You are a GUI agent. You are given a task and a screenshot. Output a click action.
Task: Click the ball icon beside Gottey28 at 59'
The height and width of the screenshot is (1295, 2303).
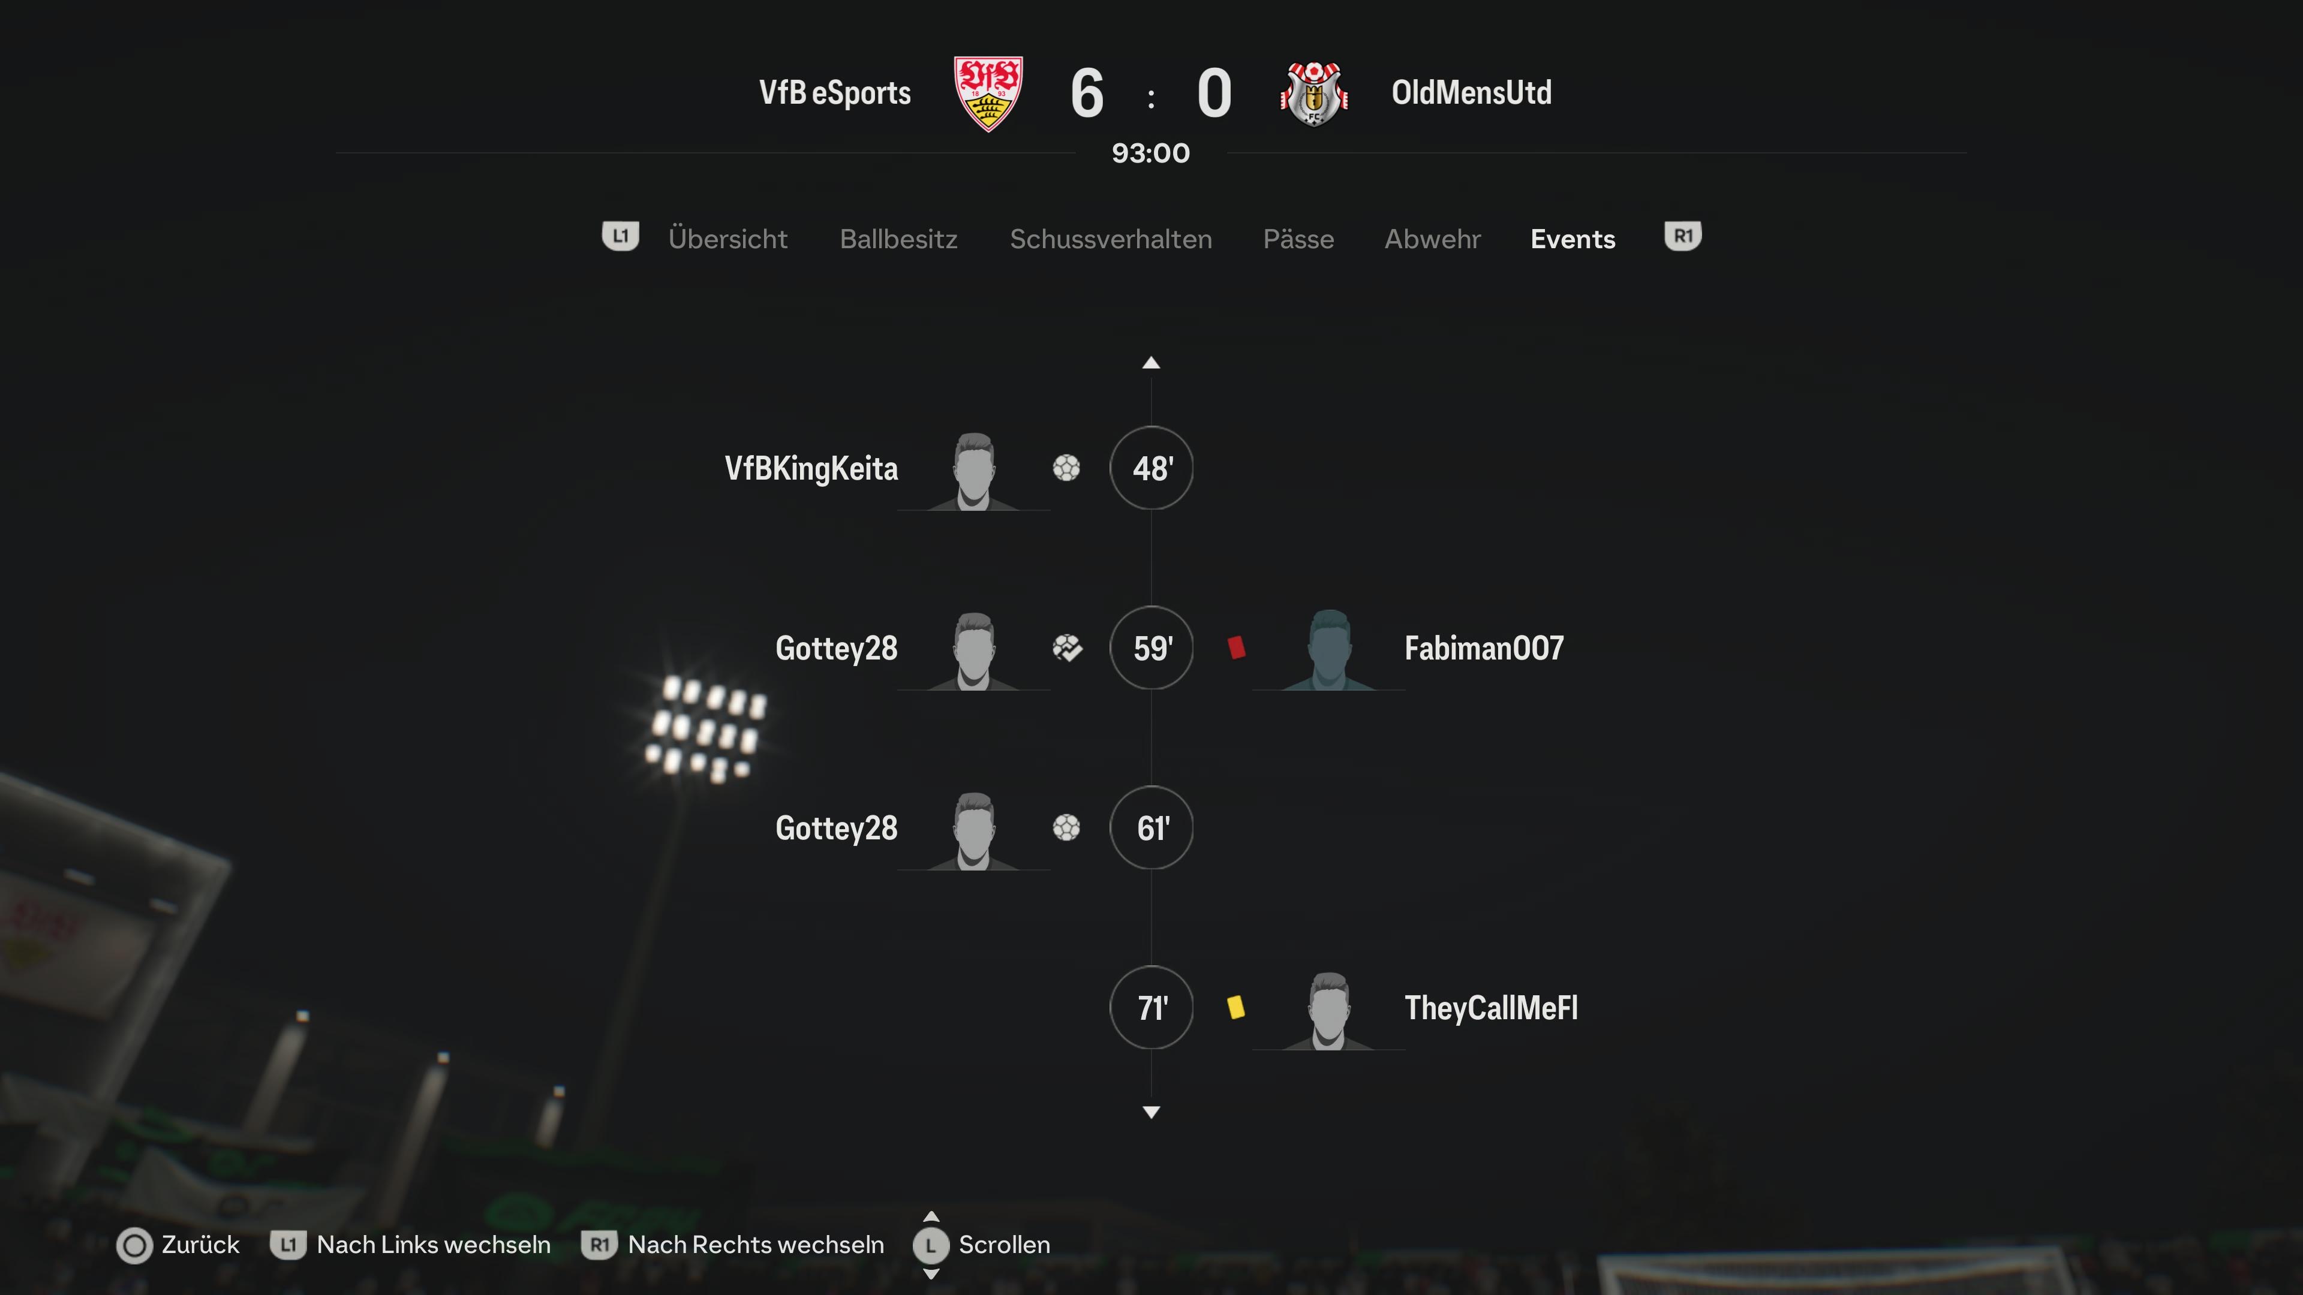point(1066,648)
